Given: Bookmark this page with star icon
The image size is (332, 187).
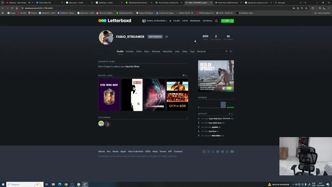Looking at the screenshot, I should click(x=306, y=8).
